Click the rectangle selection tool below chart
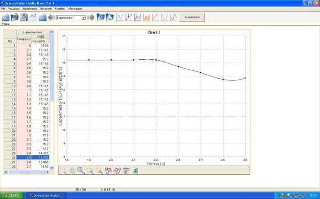This screenshot has height=199, width=320. tap(63, 170)
